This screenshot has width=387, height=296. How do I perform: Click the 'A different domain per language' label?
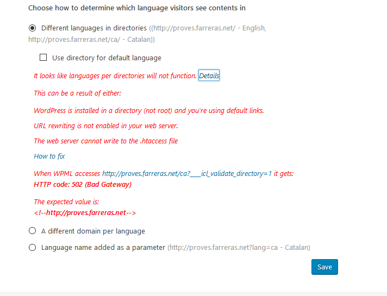[x=93, y=231]
